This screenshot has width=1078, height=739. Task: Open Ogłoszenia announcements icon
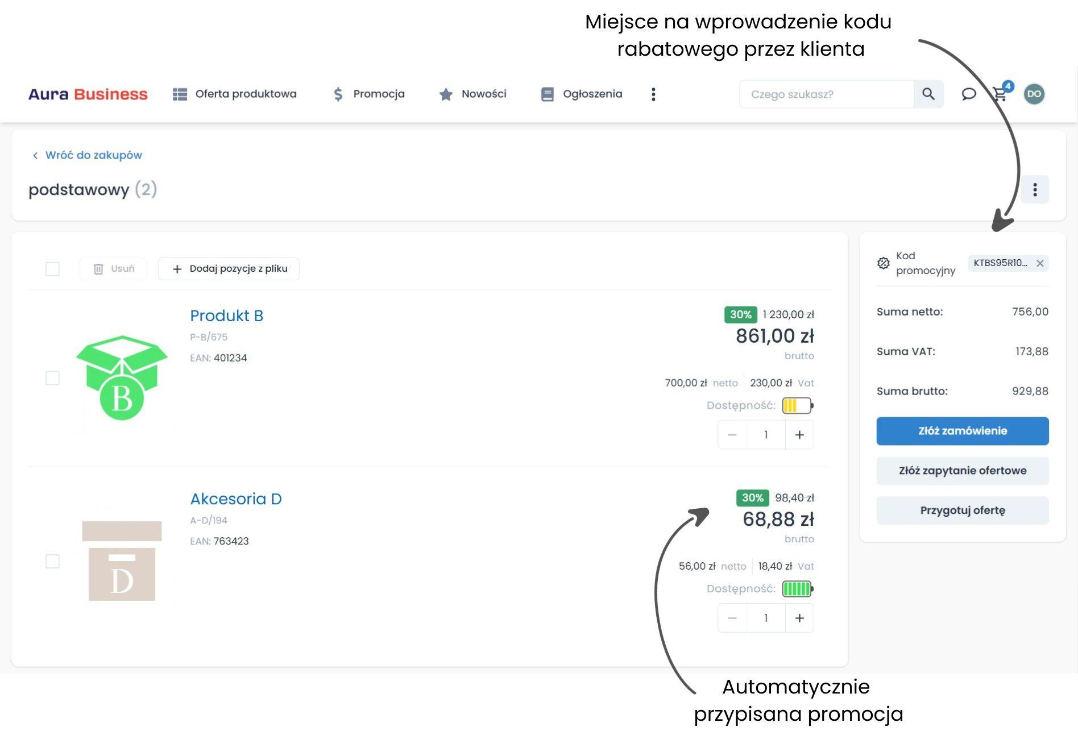click(x=547, y=94)
